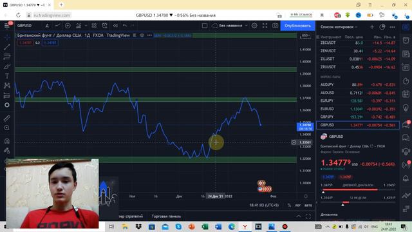Select EURUSD in the watchlist
The height and width of the screenshot is (232, 412).
(358, 109)
